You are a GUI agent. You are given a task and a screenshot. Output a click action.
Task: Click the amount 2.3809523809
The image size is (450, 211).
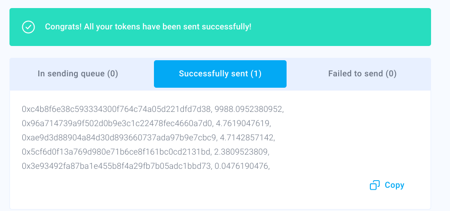(x=243, y=152)
